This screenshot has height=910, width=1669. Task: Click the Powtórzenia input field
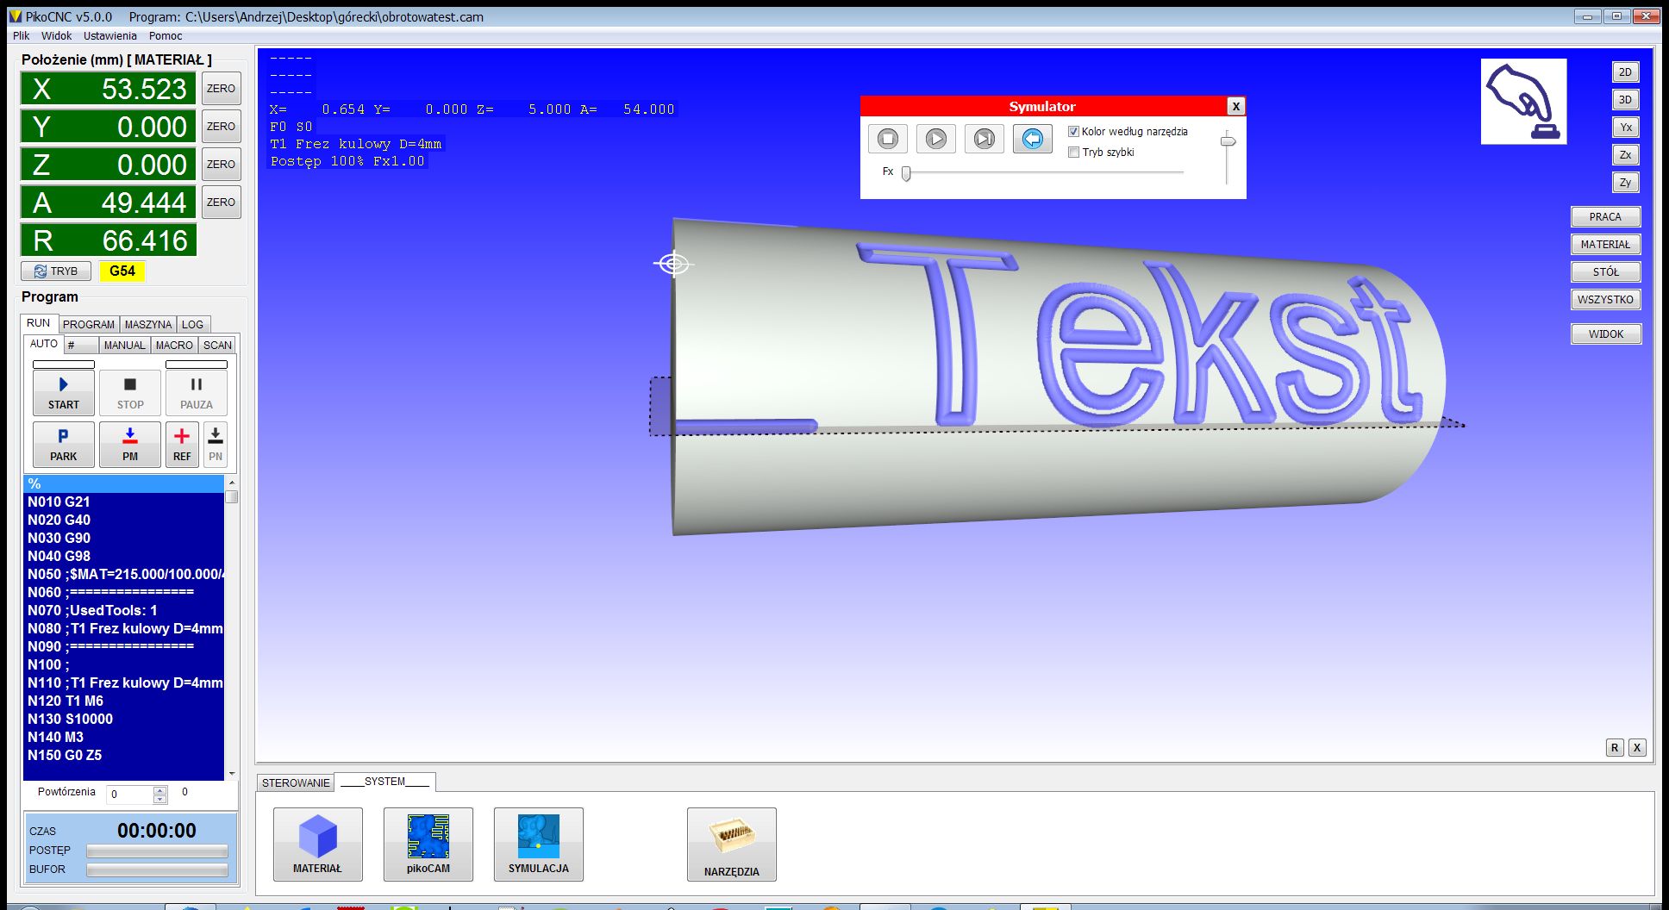tap(130, 795)
